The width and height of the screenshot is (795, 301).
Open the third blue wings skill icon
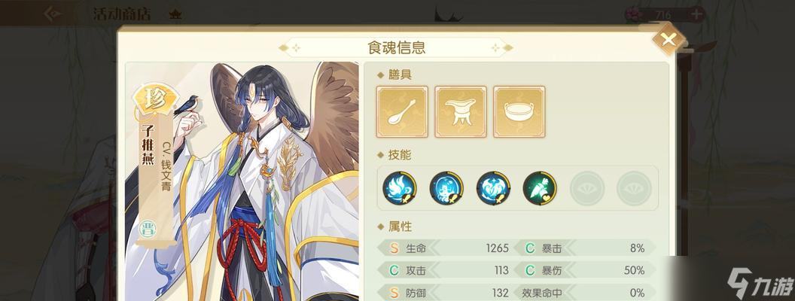point(493,188)
